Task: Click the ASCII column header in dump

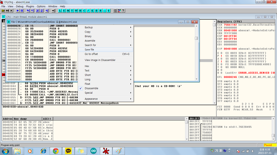Action: tap(48, 119)
